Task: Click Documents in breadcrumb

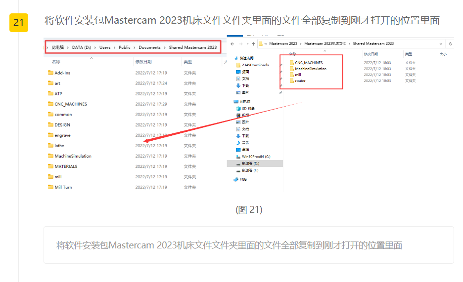Action: click(x=149, y=47)
